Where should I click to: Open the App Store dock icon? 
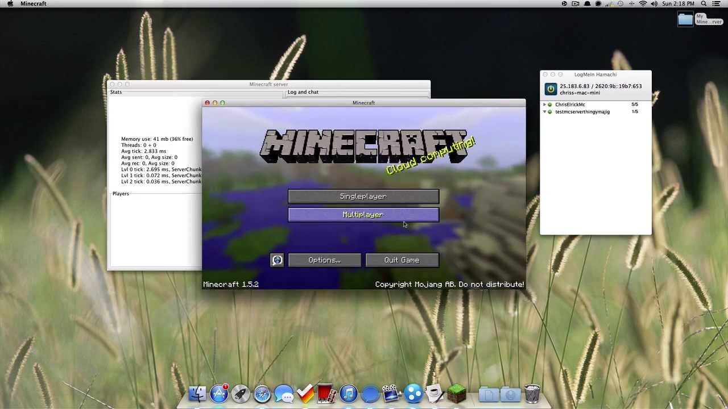tap(219, 393)
